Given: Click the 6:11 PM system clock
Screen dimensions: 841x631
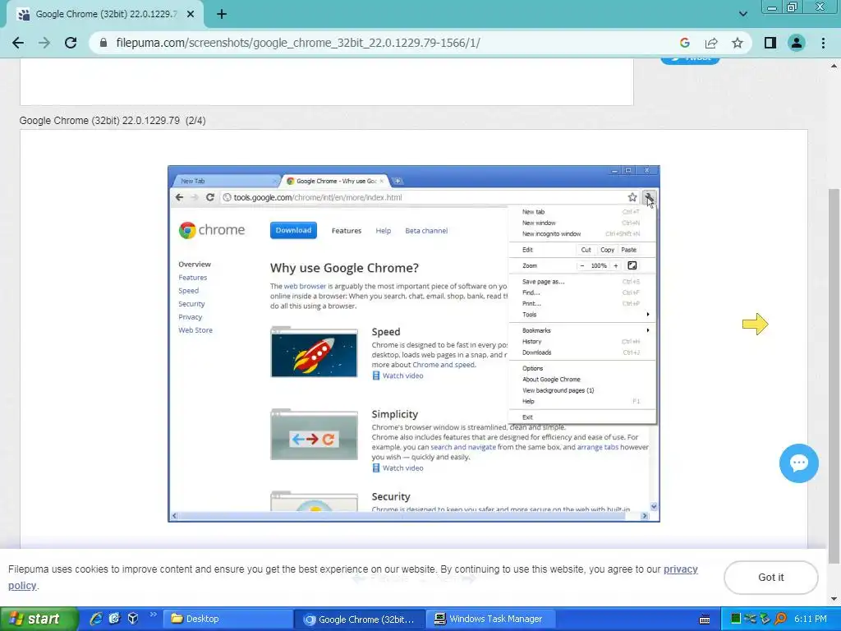Looking at the screenshot, I should click(x=811, y=619).
